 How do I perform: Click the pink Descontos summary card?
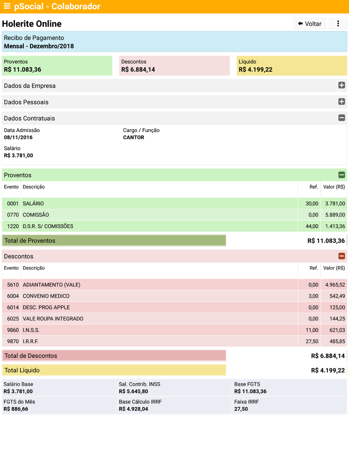(x=174, y=66)
